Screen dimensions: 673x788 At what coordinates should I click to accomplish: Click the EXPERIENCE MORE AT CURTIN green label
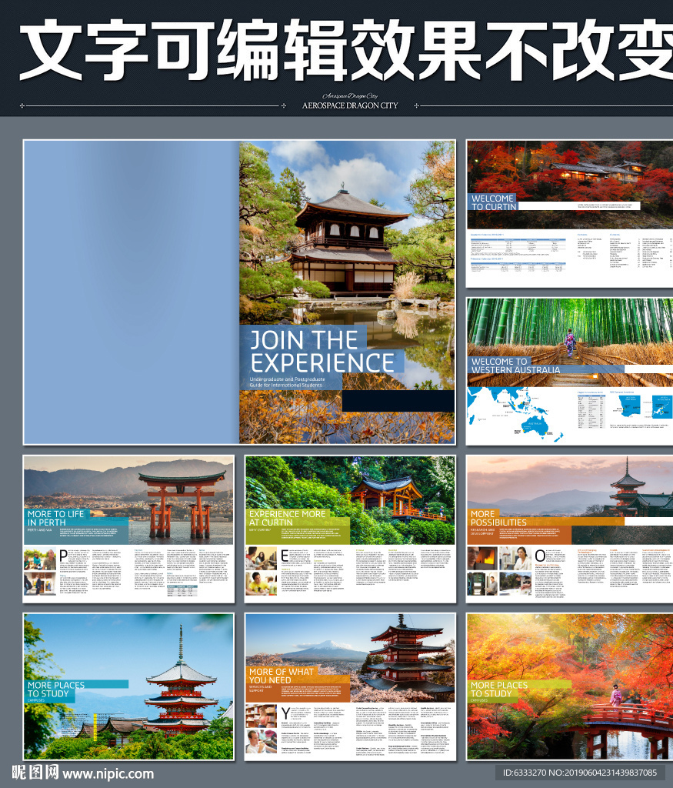(x=288, y=518)
